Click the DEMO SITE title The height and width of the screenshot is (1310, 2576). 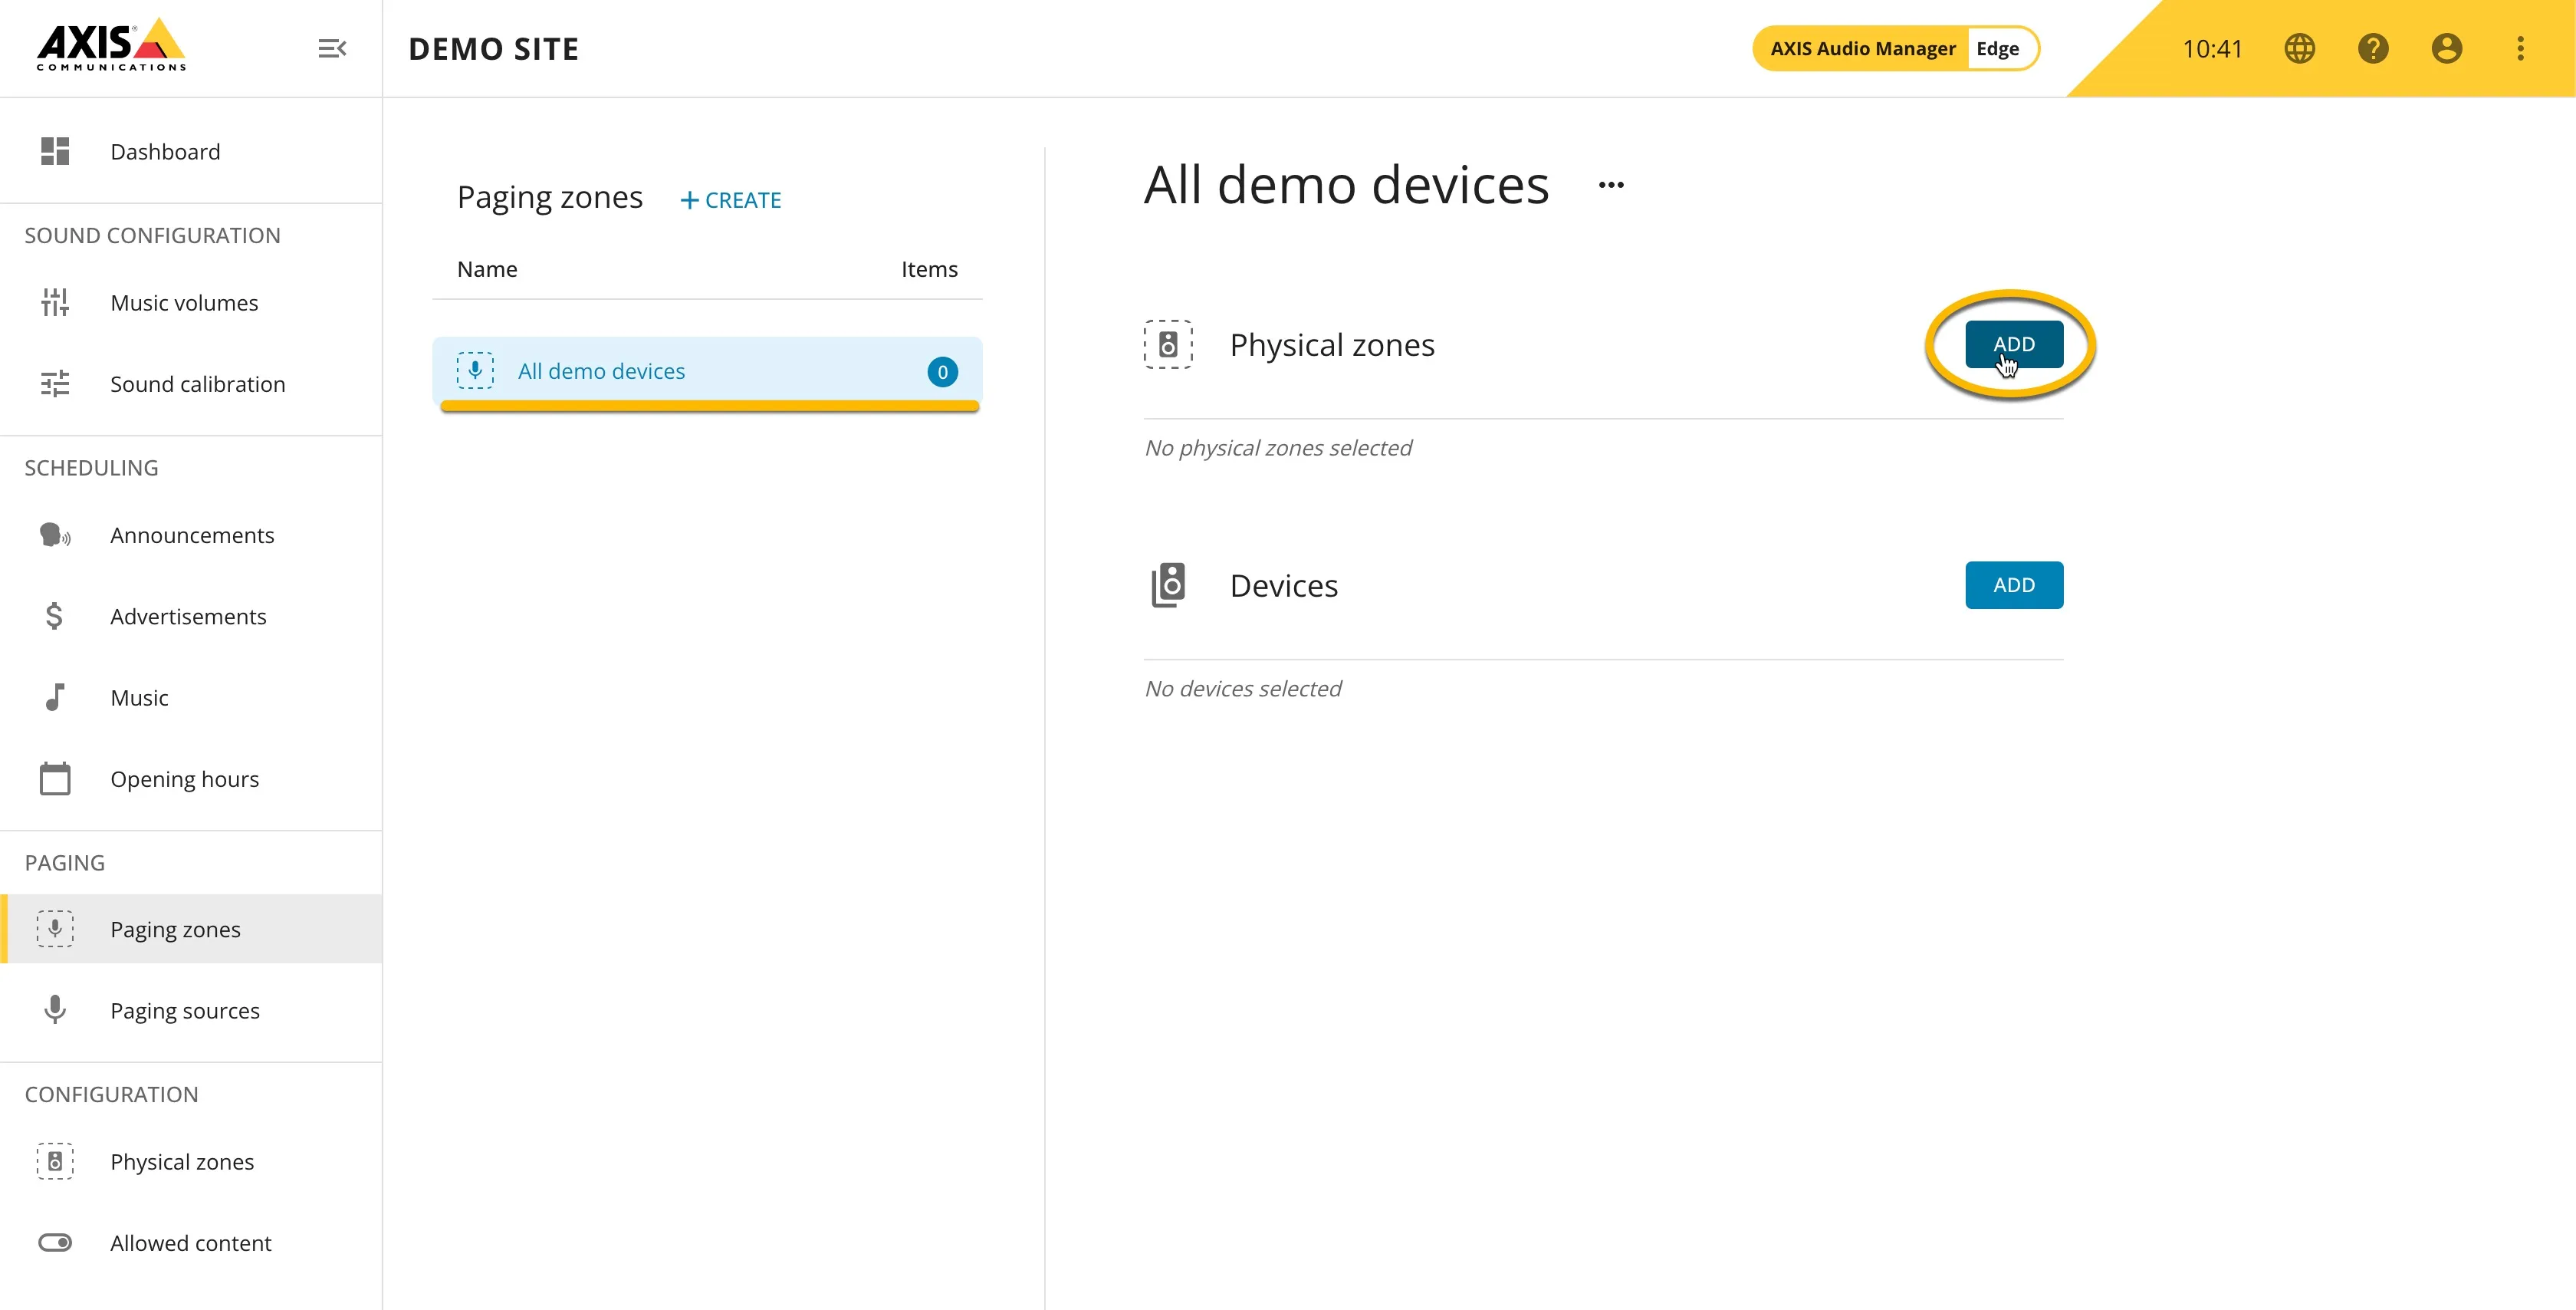coord(494,48)
